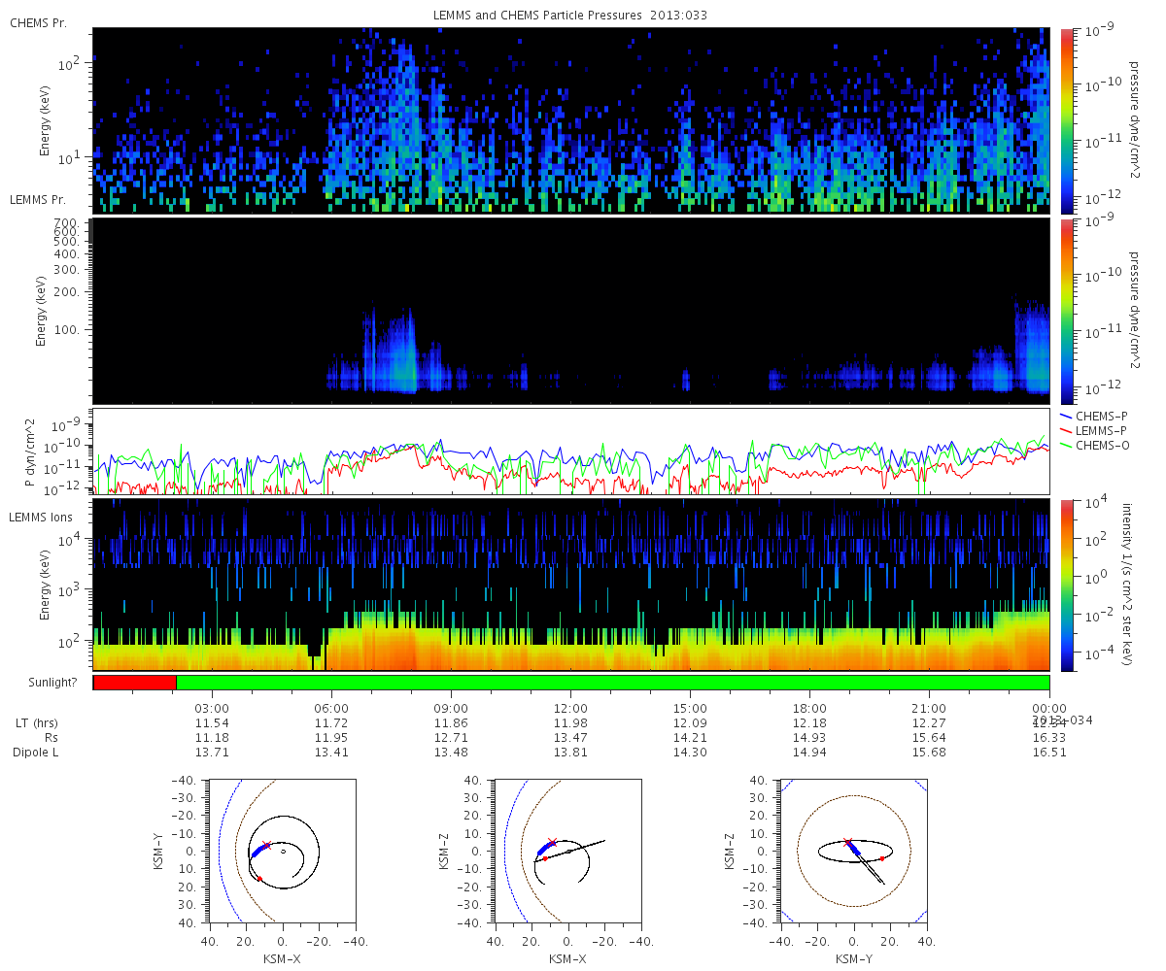Click the green segment of Sunlight bar
The width and height of the screenshot is (1166, 971).
click(612, 683)
